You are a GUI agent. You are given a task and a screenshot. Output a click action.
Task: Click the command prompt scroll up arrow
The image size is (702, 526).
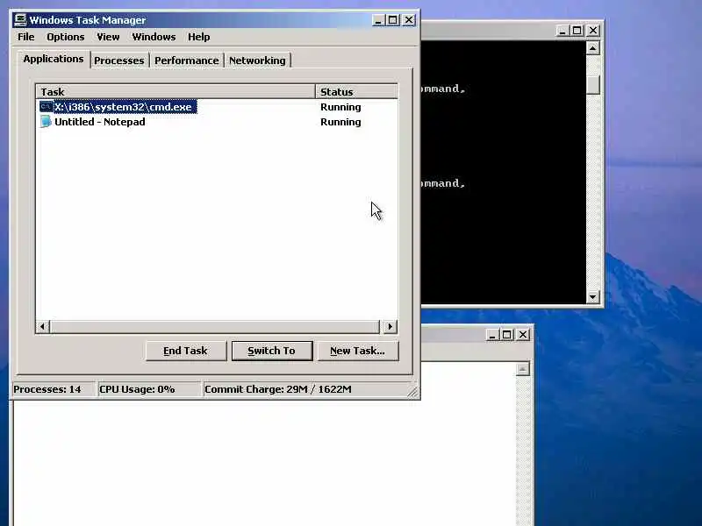click(x=593, y=48)
